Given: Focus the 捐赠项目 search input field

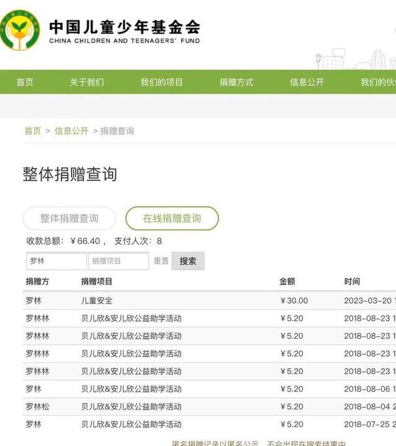Looking at the screenshot, I should (x=119, y=261).
